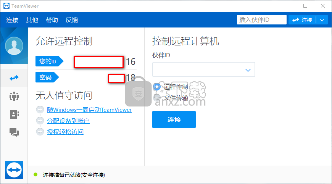
Task: Click the 控制远程计算机 heading
Action: [x=185, y=41]
